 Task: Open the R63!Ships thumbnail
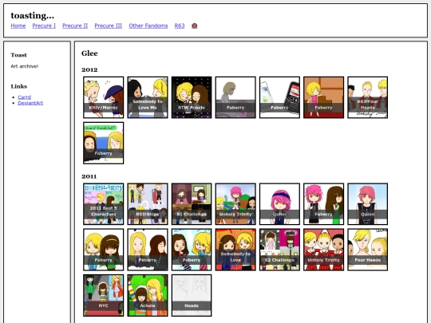pos(148,204)
